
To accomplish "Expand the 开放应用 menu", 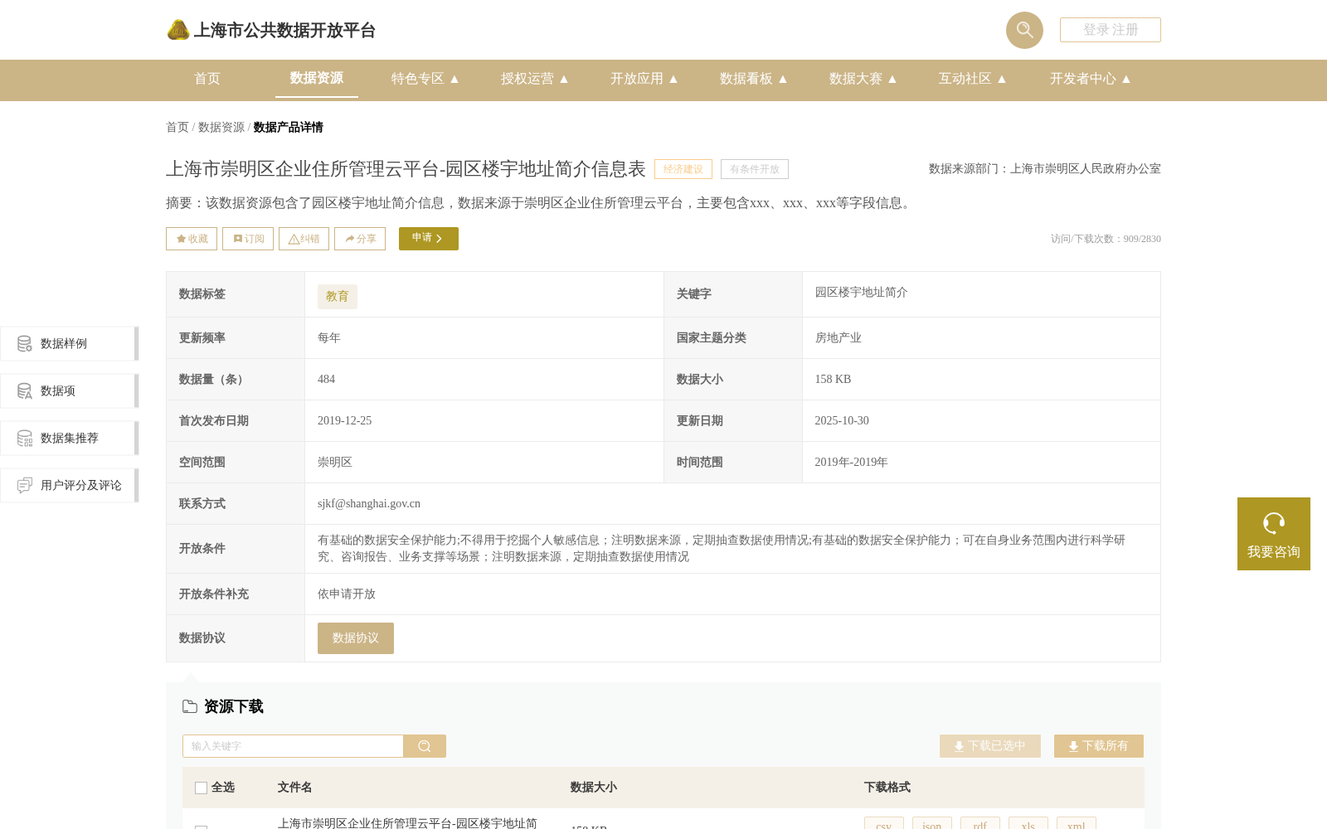I will coord(644,79).
